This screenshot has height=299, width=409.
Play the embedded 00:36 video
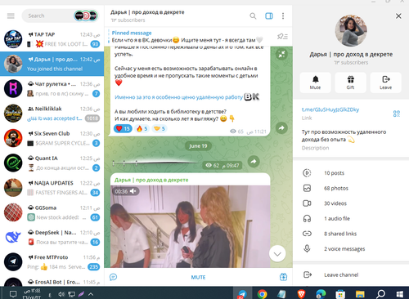190,226
